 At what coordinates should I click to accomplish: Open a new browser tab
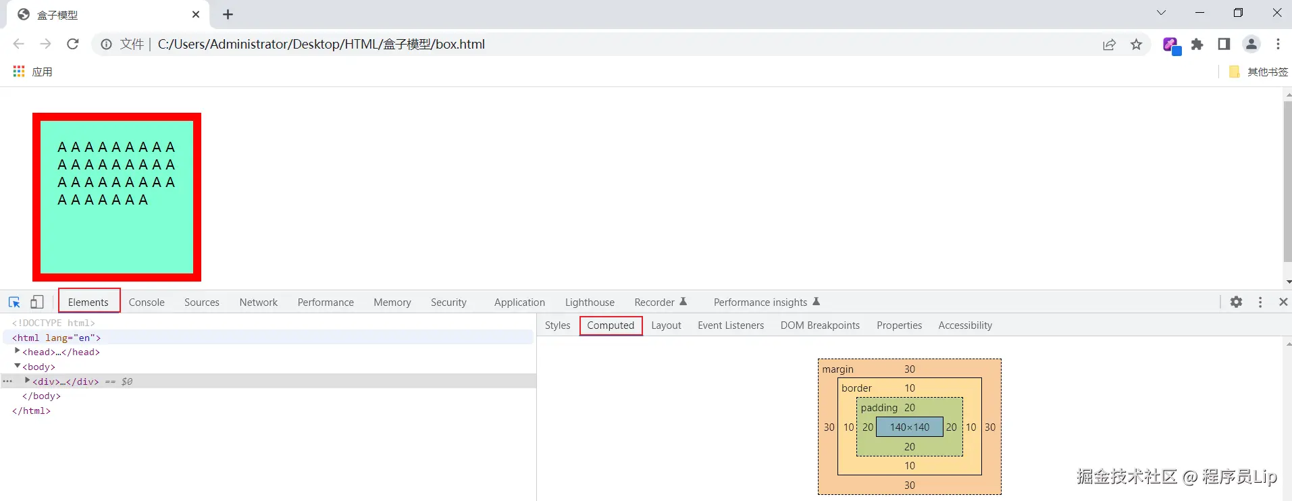point(228,14)
